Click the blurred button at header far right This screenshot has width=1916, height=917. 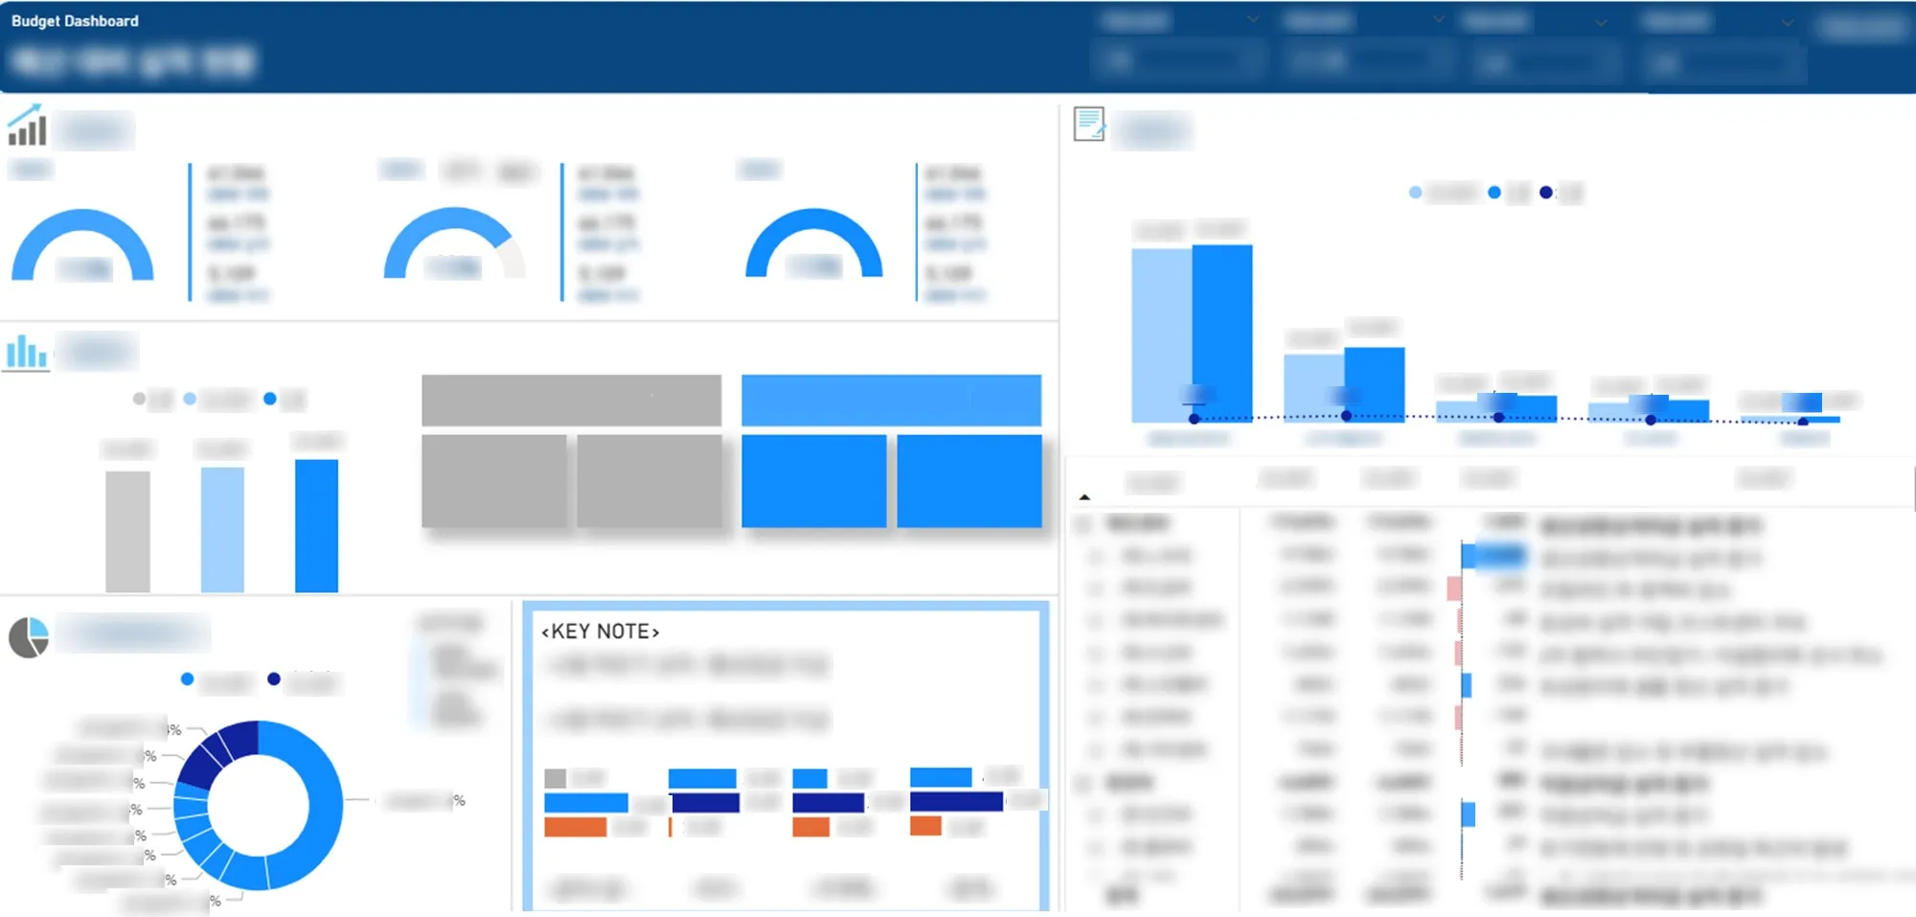tap(1863, 29)
